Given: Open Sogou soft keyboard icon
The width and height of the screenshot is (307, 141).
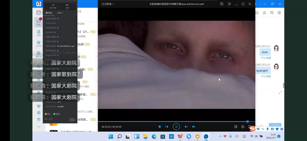Looking at the screenshot, I should pos(272,129).
